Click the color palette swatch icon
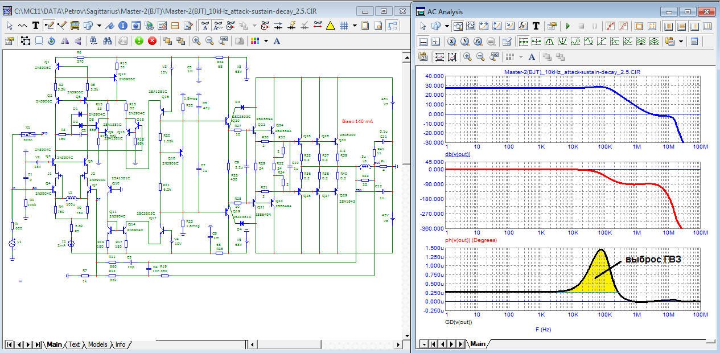 coord(254,41)
